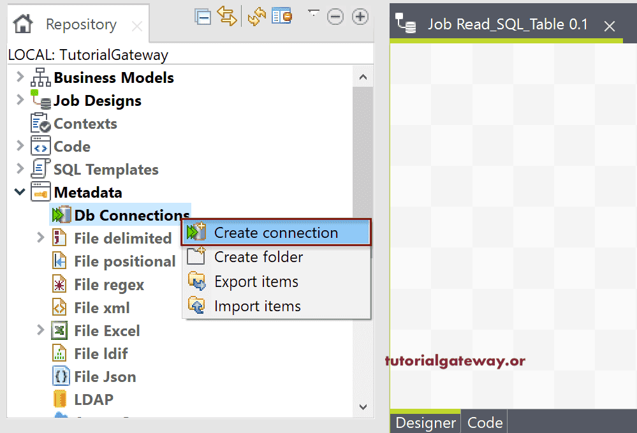Click the down arrow on the tree scrollbar
The width and height of the screenshot is (637, 433).
363,407
